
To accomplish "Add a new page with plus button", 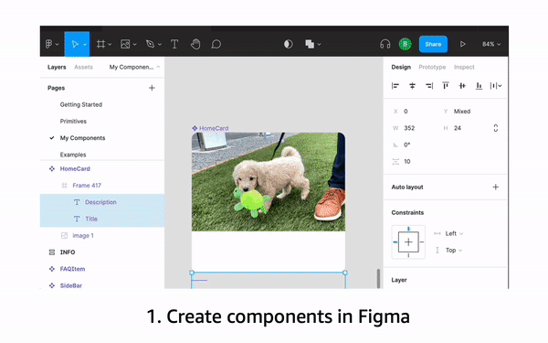I will [152, 88].
